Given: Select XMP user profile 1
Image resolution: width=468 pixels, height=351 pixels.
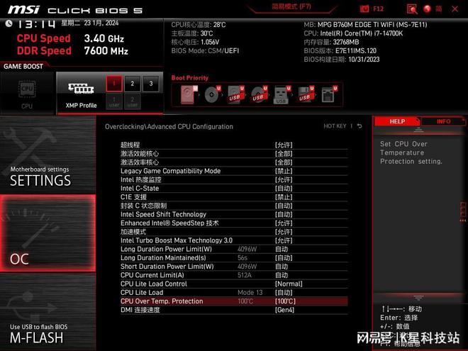Looking at the screenshot, I should click(x=114, y=101).
